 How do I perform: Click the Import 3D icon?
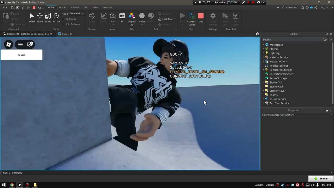coord(132,16)
